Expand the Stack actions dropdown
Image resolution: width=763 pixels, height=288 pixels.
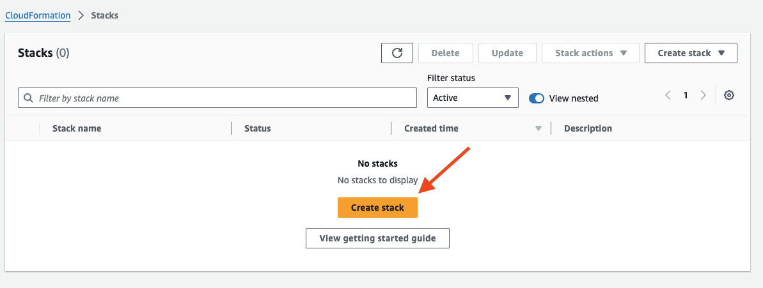pos(590,53)
